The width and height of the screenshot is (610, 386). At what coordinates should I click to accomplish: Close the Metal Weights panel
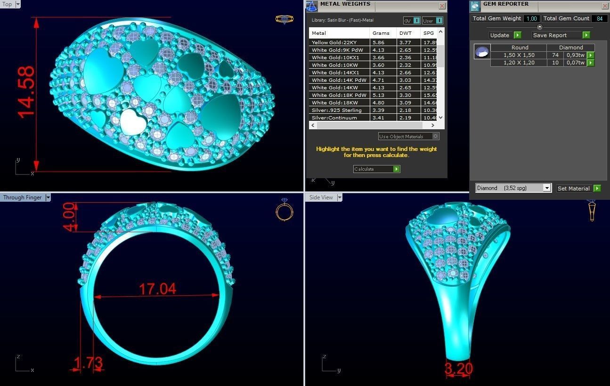click(x=442, y=6)
